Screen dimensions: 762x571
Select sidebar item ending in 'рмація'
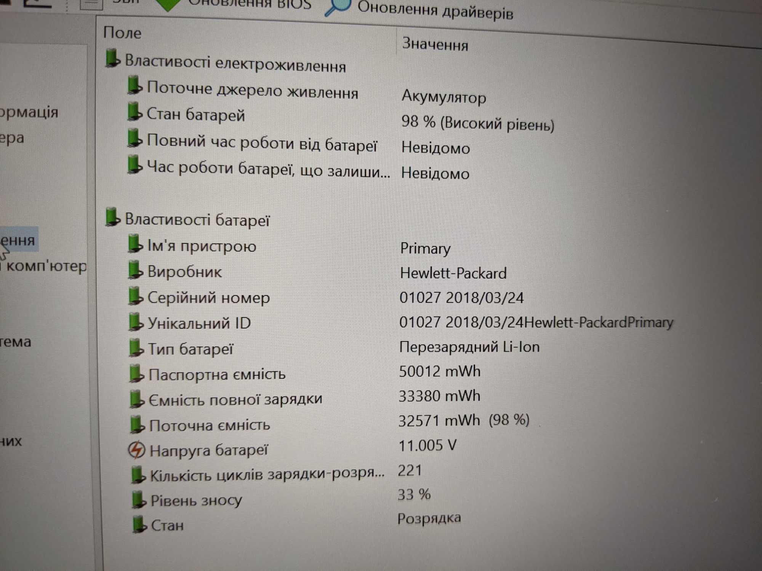(29, 112)
